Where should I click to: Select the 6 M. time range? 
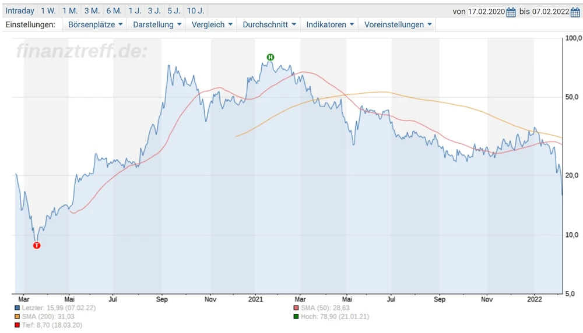114,11
